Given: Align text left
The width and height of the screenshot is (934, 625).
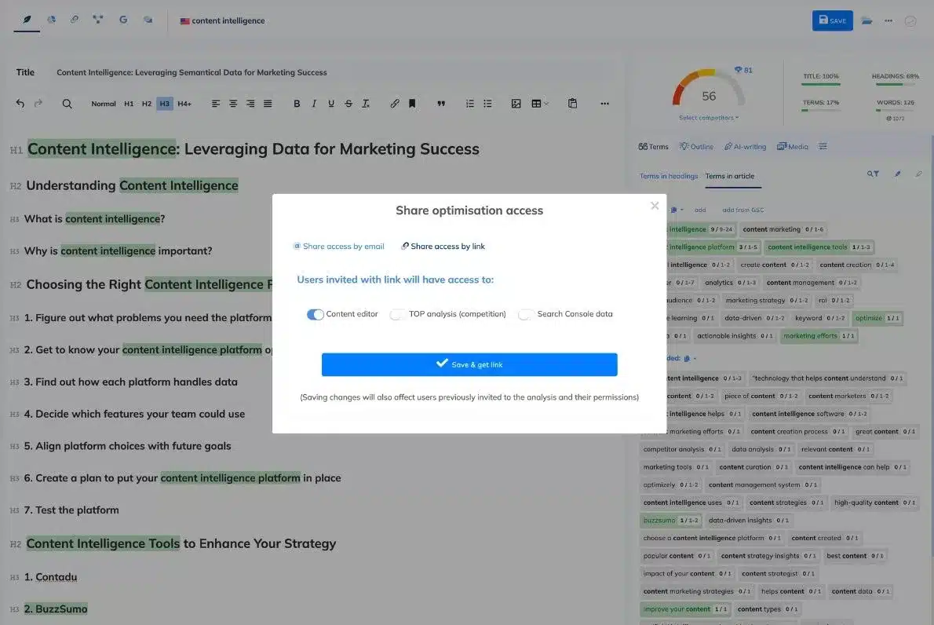Looking at the screenshot, I should point(216,104).
